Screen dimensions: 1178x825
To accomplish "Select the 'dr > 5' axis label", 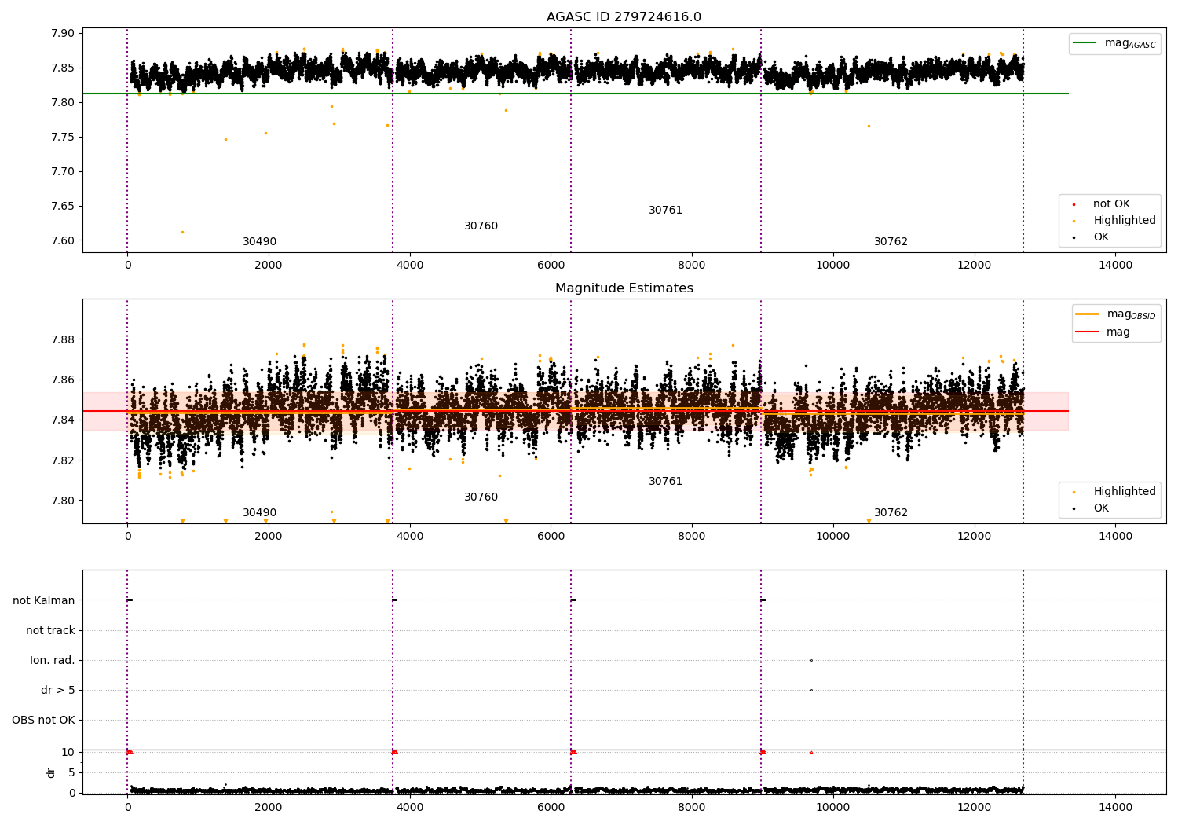I will point(58,690).
